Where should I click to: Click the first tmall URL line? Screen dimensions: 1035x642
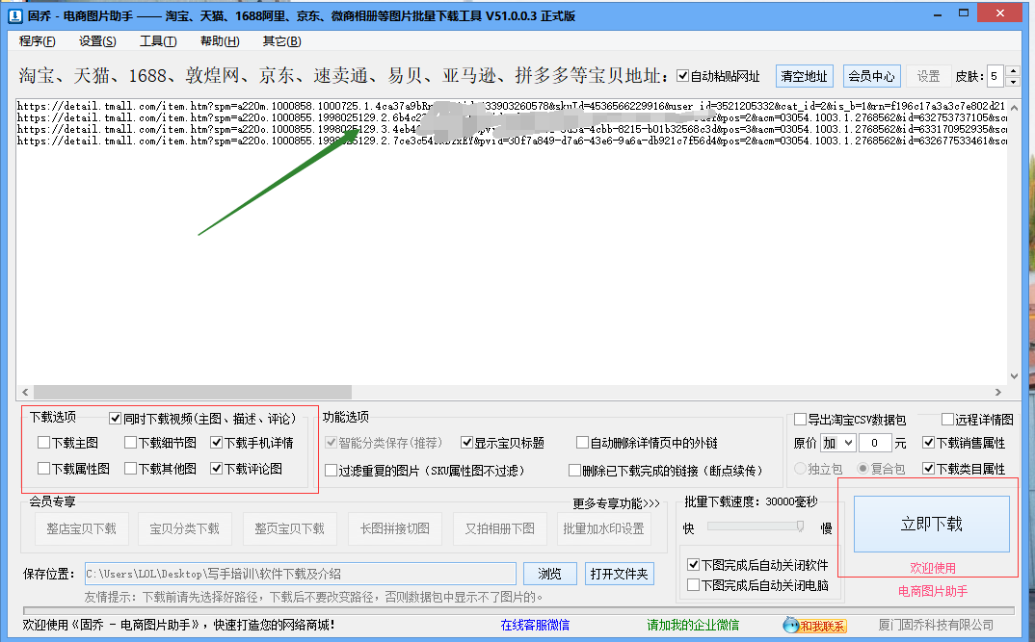coord(512,106)
